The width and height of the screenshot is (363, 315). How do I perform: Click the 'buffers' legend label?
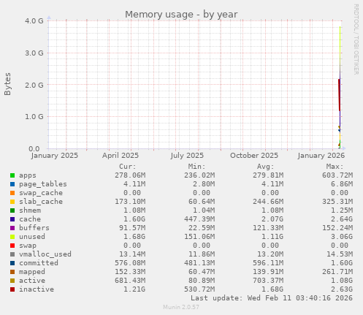34,228
